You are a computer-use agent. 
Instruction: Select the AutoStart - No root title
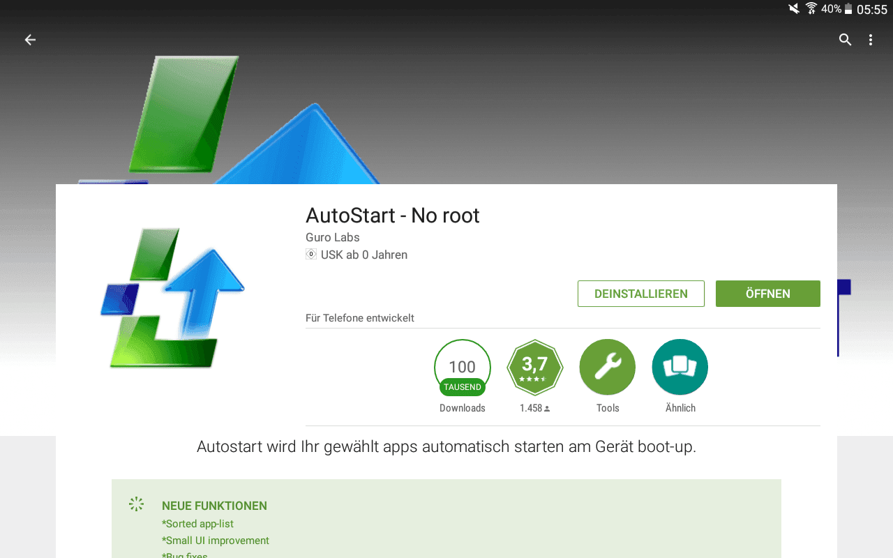[393, 216]
